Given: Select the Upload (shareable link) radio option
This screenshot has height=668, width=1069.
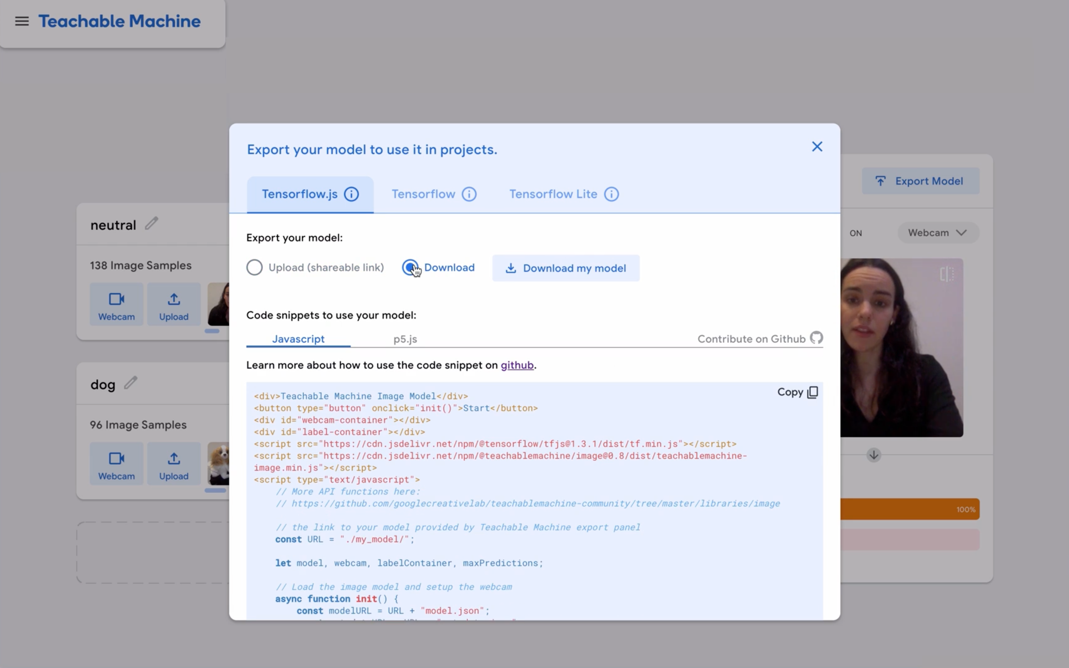Looking at the screenshot, I should point(255,268).
